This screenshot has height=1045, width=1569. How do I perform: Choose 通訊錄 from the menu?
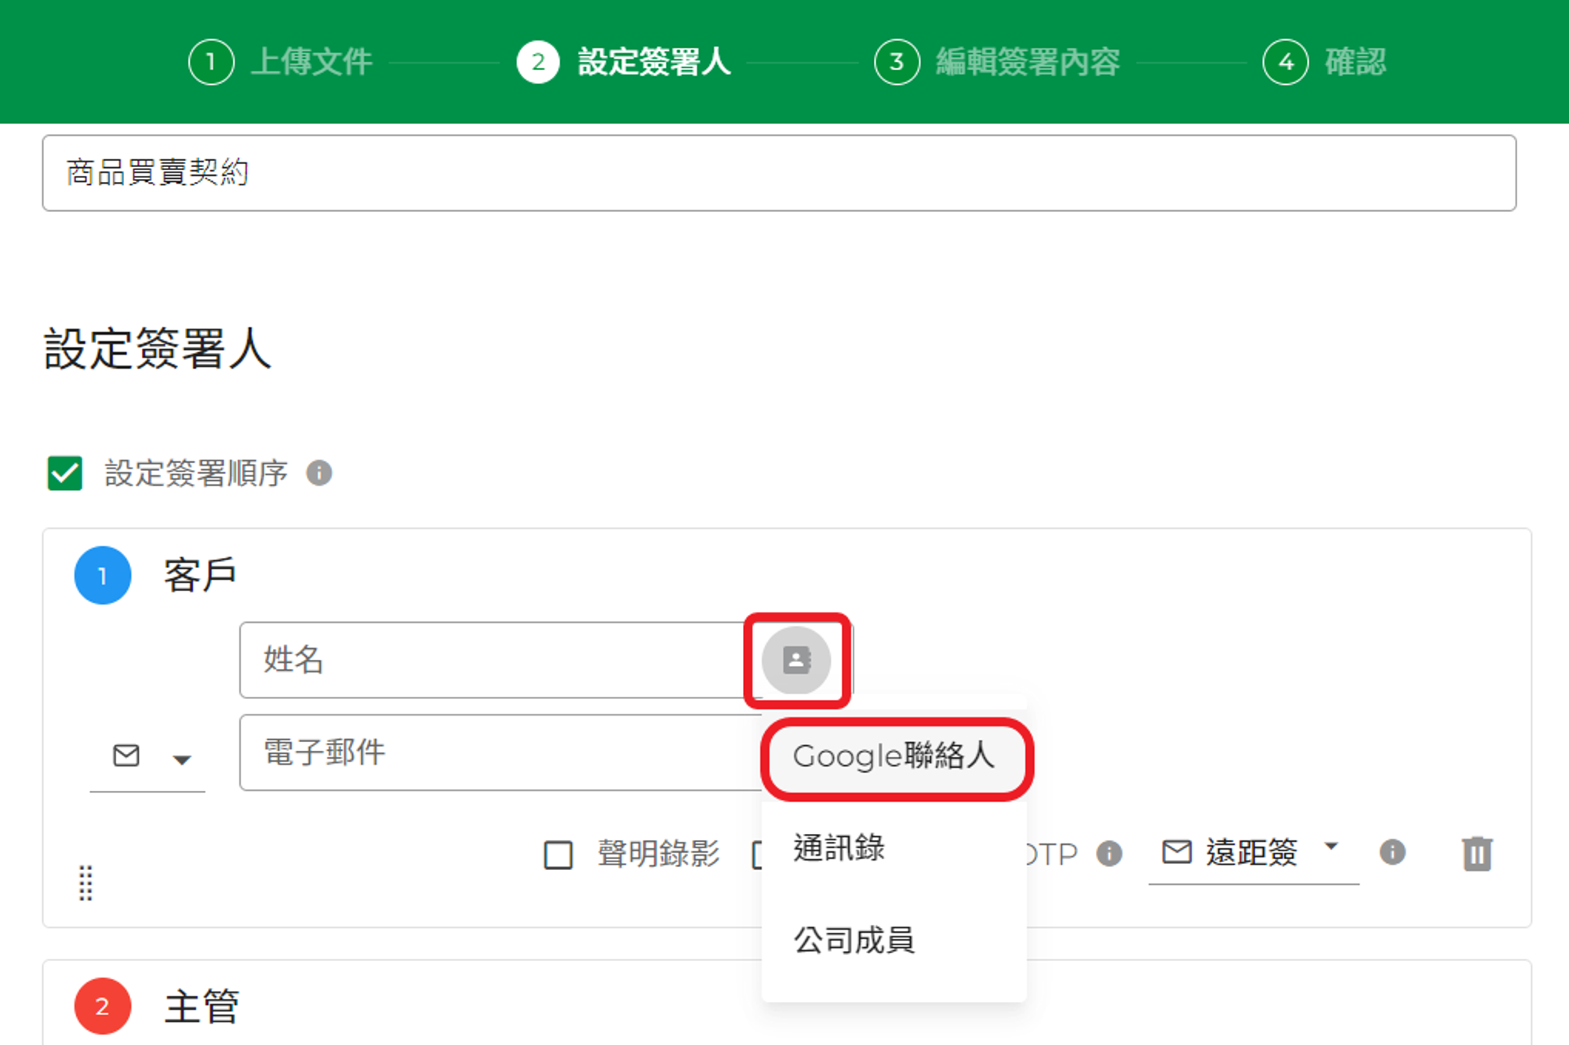pyautogui.click(x=894, y=848)
